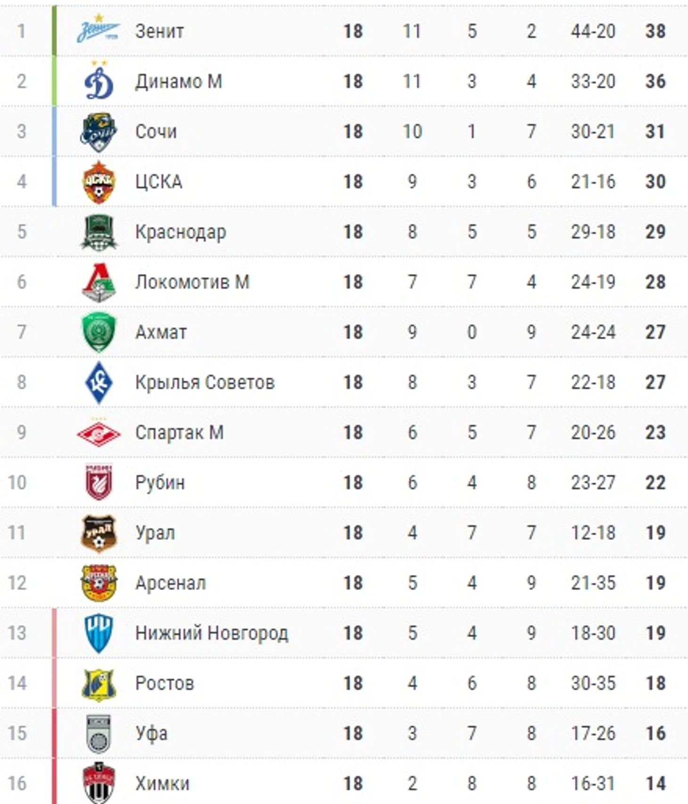Viewport: 688px width, 804px height.
Task: Open the Ростов team name link
Action: 164,683
